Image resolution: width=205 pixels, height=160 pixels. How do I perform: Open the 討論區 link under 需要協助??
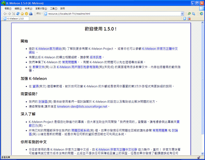pos(43,102)
